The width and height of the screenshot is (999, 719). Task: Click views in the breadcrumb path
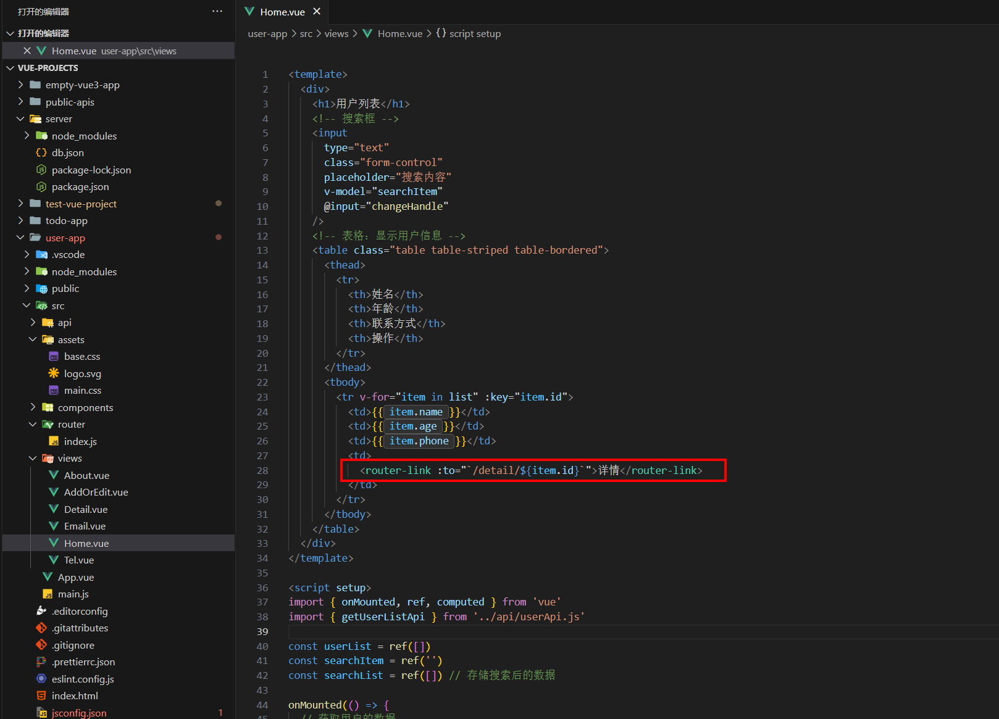pyautogui.click(x=336, y=33)
